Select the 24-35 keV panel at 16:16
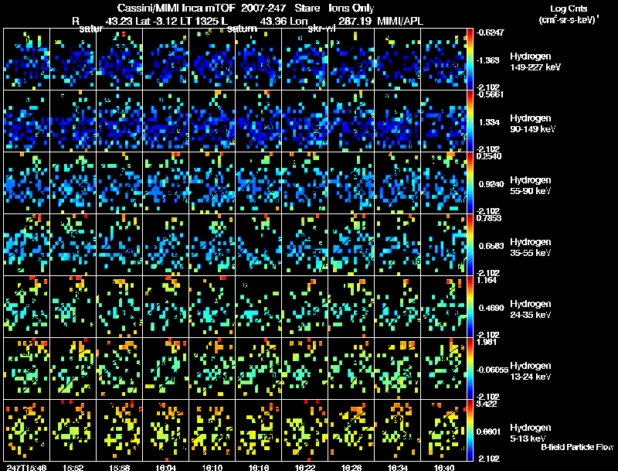 click(x=259, y=307)
